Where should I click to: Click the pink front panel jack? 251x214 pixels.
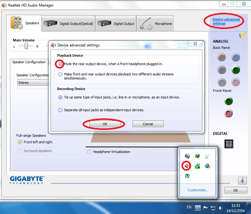[x=229, y=113]
